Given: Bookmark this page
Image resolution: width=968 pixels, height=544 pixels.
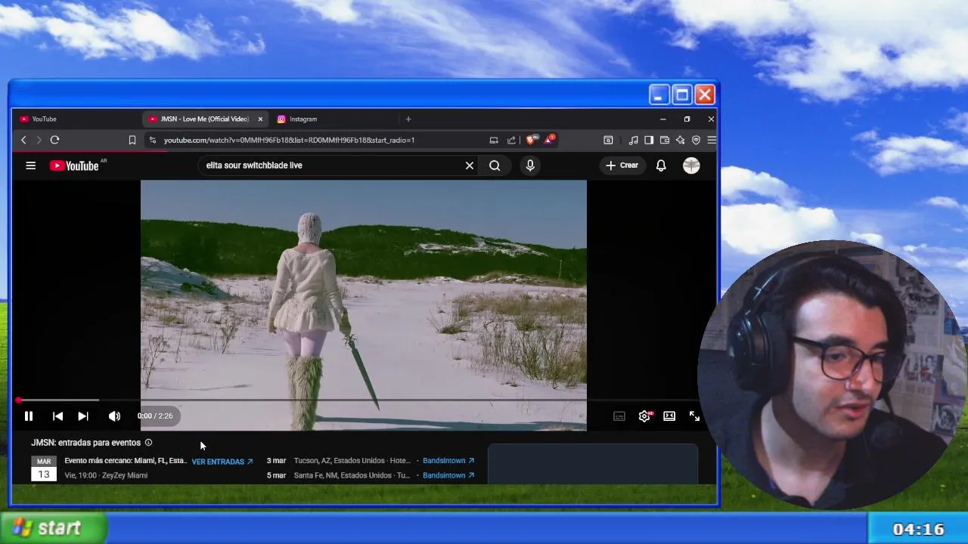Looking at the screenshot, I should [x=132, y=140].
